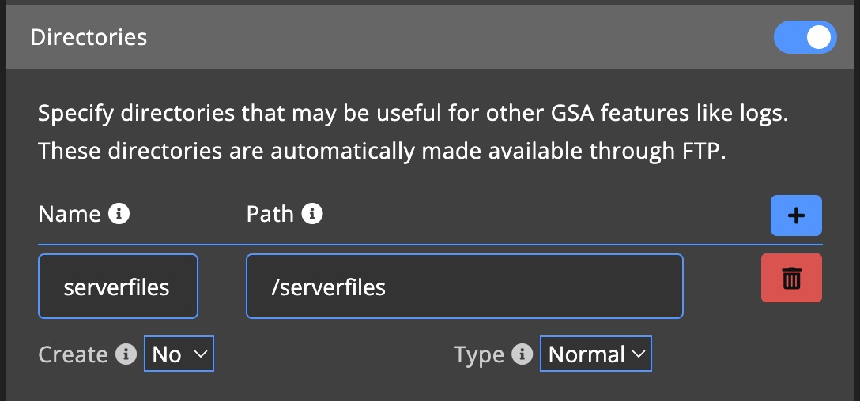Click the description line mentioning FTP
This screenshot has width=860, height=401.
[382, 150]
